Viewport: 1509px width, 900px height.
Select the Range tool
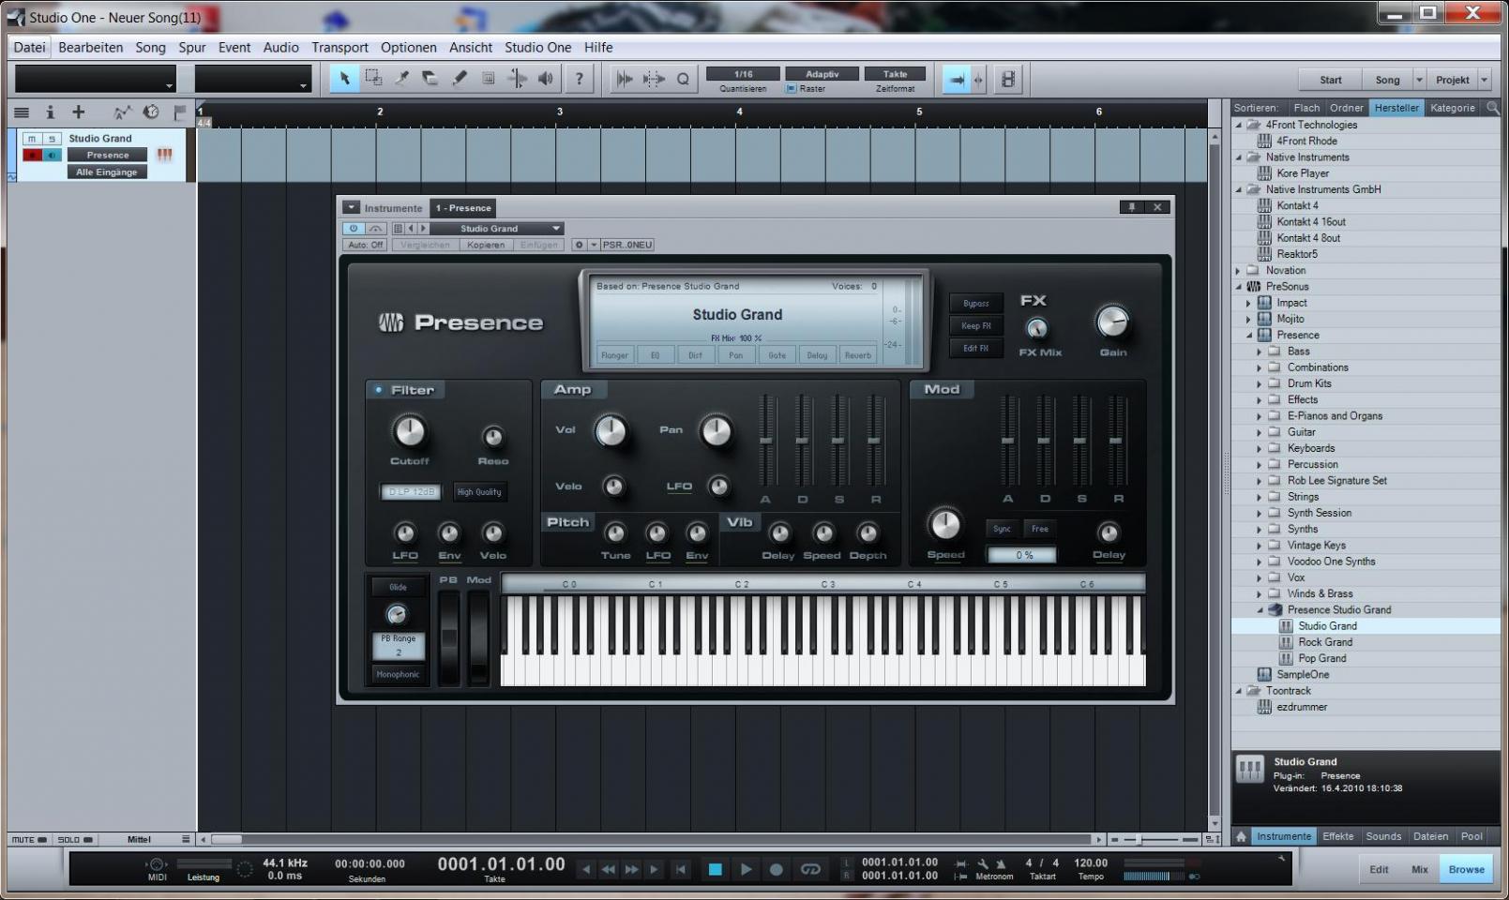[x=373, y=79]
